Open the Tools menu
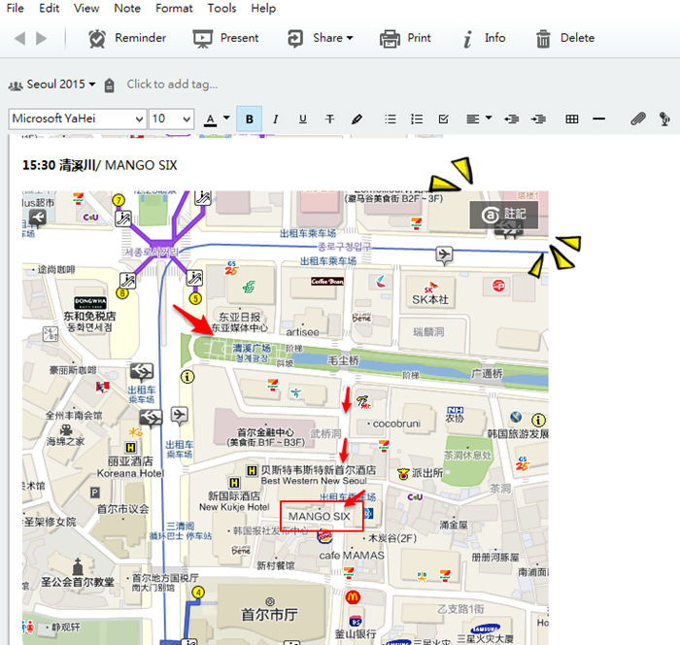 pos(221,8)
